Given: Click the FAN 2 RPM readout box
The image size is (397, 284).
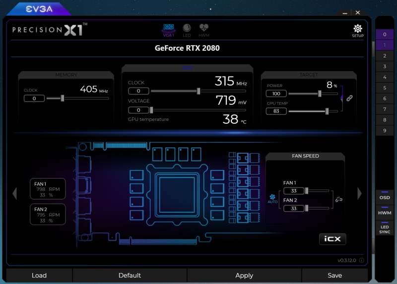Looking at the screenshot, I should pos(48,214).
